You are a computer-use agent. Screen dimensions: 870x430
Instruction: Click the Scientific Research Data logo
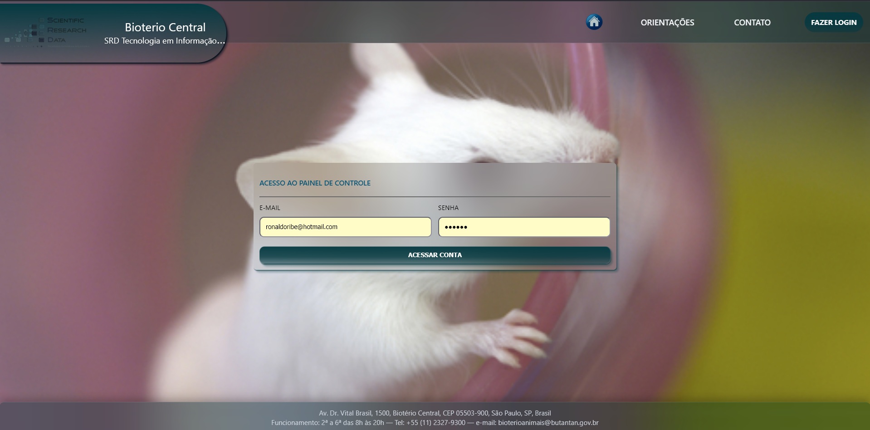pos(46,31)
